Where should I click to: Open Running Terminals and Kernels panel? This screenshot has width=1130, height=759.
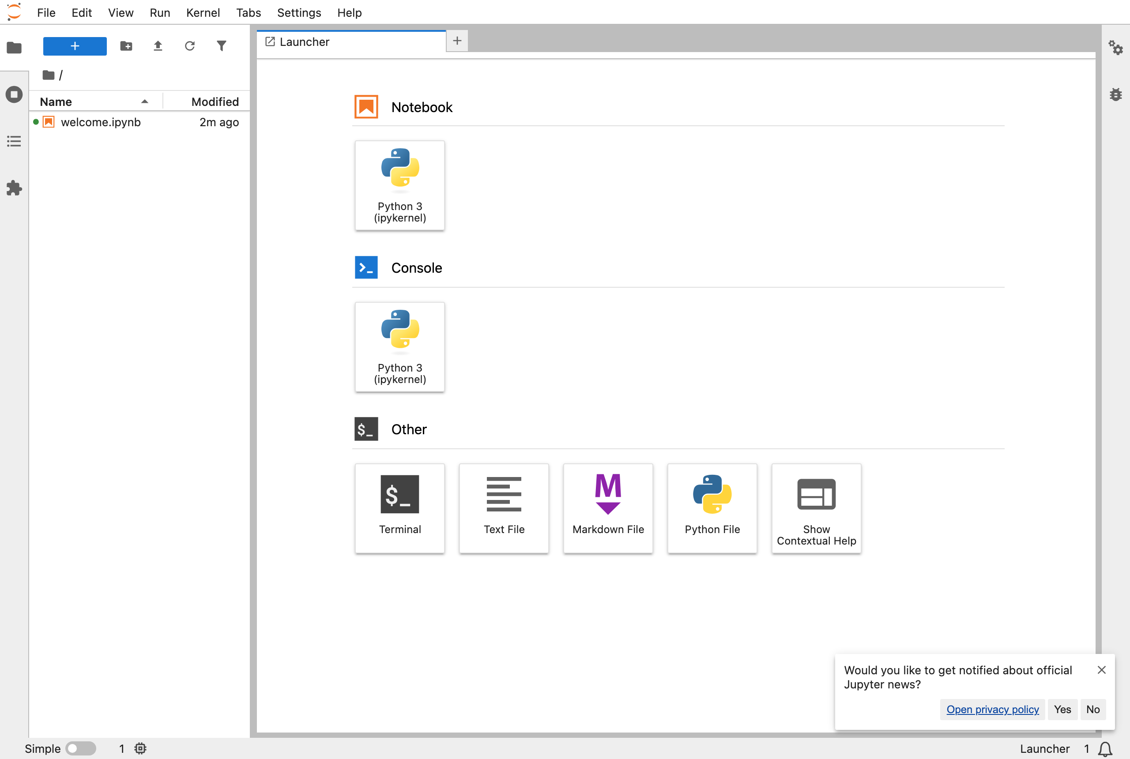(x=14, y=94)
